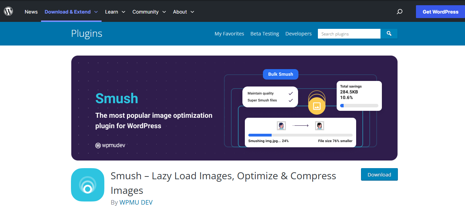Click the Smushing img.jpg progress bar

[300, 135]
